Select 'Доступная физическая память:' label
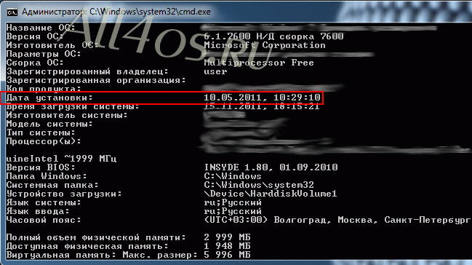This screenshot has height=265, width=472. pos(87,246)
